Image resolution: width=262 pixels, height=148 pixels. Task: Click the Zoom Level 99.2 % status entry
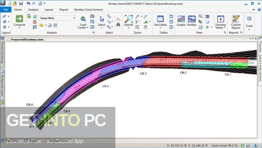click(x=224, y=146)
